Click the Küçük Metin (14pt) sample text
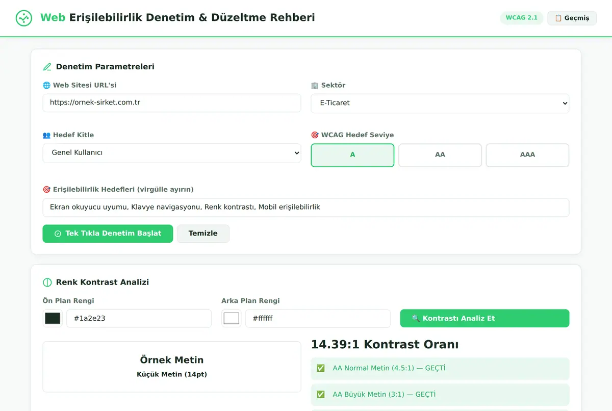Viewport: 612px width, 411px height. click(x=172, y=374)
